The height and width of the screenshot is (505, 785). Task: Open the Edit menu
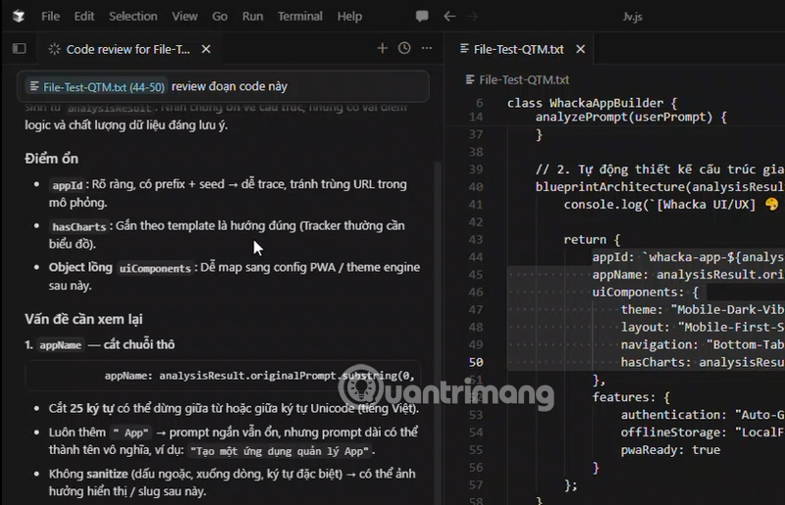point(84,17)
